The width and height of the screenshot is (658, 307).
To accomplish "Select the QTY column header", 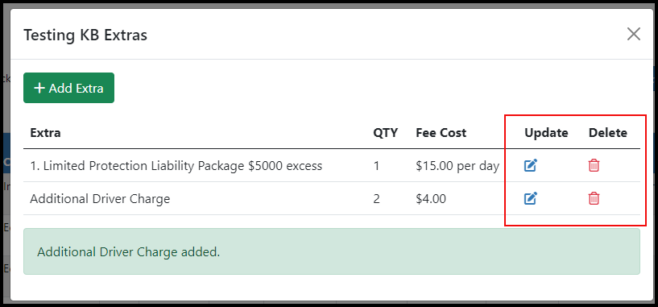I will (x=385, y=133).
